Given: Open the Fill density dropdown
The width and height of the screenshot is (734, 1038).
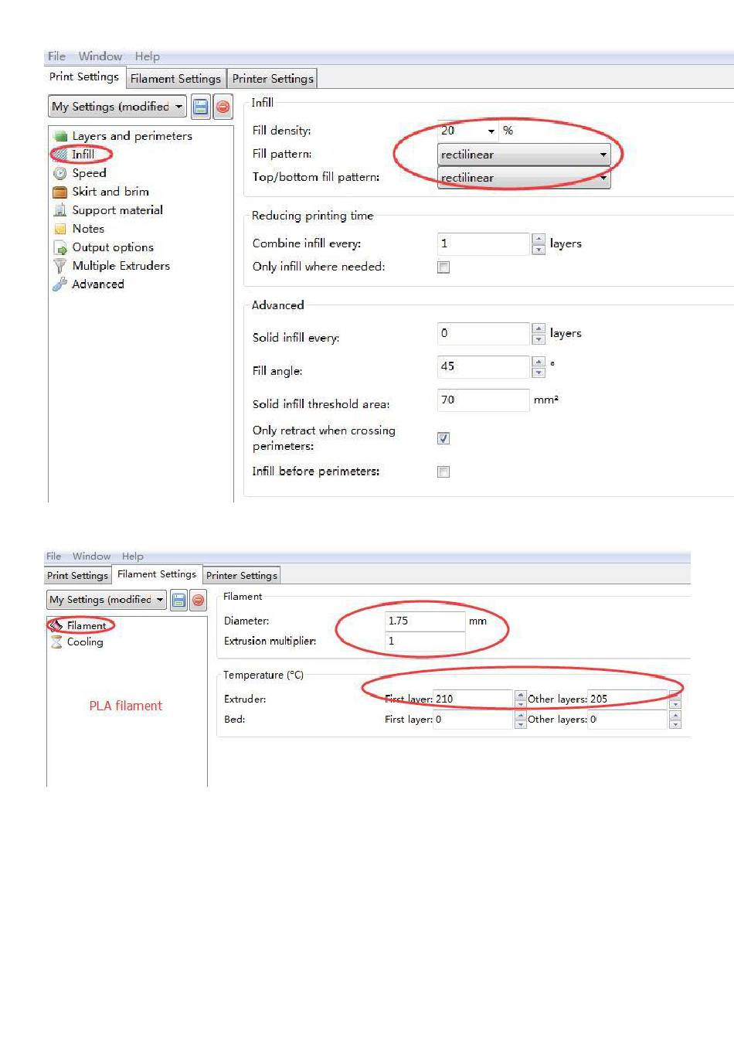Looking at the screenshot, I should pos(491,131).
